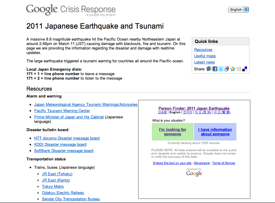This screenshot has width=275, height=203.
Task: Click the "a google.org project" tagline
Action: tap(101, 15)
